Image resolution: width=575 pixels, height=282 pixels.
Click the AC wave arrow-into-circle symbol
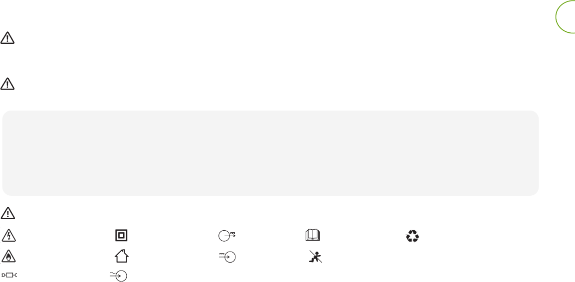(119, 275)
